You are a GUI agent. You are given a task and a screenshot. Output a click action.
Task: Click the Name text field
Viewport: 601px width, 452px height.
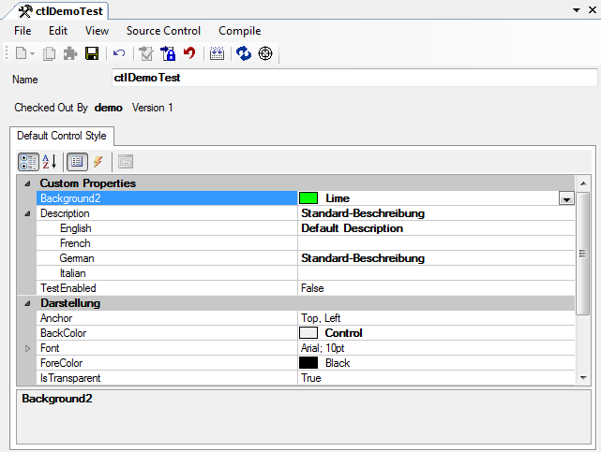point(353,78)
